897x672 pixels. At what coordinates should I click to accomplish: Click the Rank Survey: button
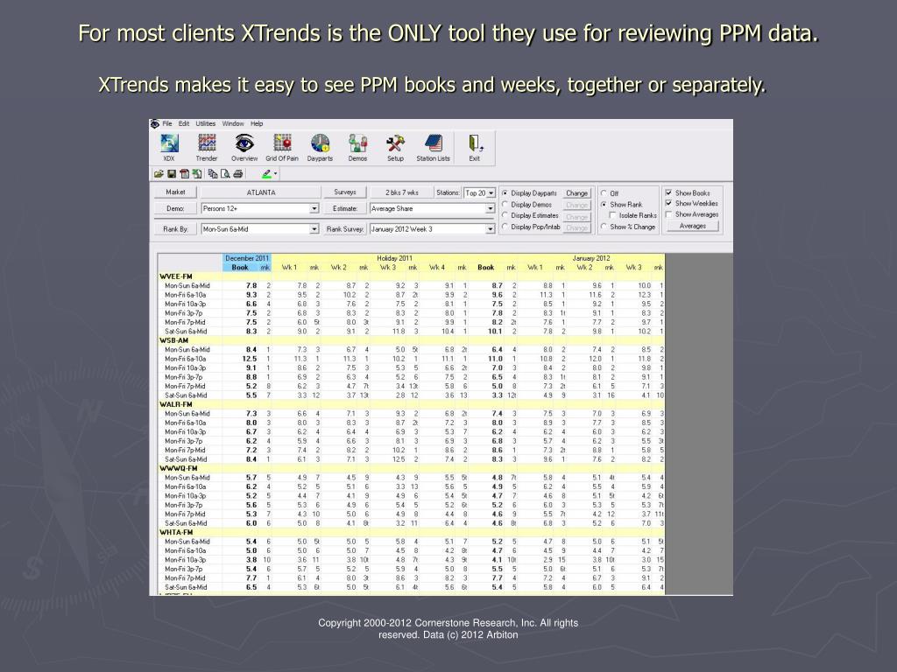click(345, 229)
